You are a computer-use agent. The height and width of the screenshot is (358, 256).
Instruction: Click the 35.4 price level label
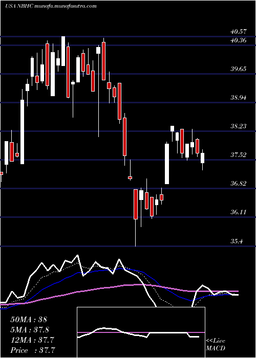(x=237, y=241)
